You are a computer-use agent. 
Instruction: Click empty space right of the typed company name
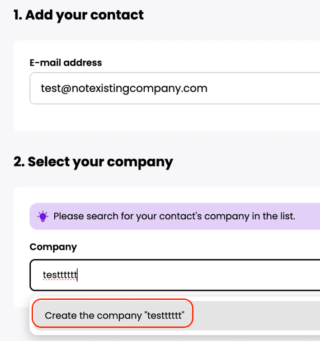pos(203,275)
